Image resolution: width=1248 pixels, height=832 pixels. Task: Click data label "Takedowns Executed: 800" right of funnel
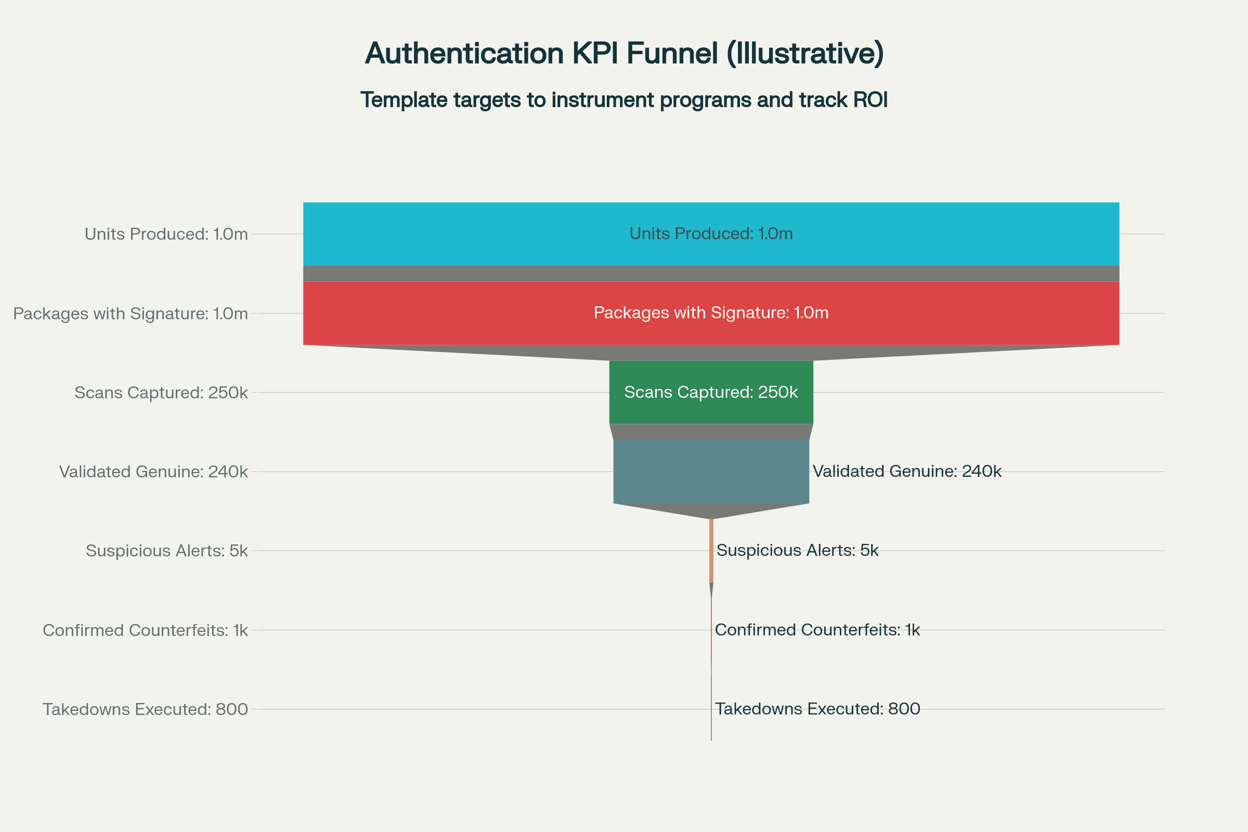[x=817, y=709]
